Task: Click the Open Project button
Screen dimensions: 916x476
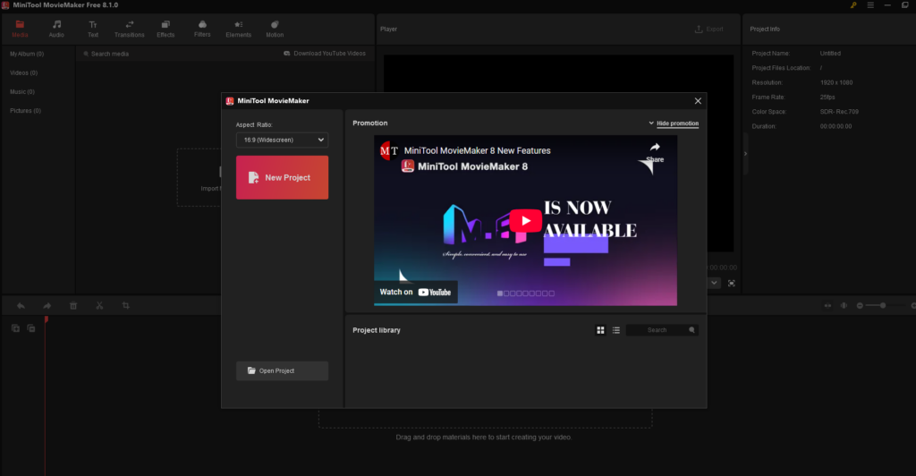Action: click(282, 371)
